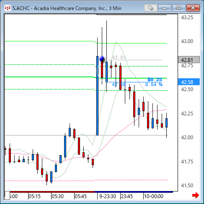Click the tall blue candlestick at 9-23:30
This screenshot has width=204, height=204.
tap(97, 96)
